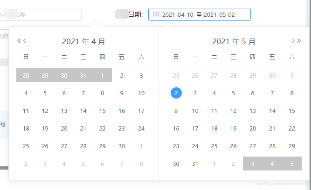This screenshot has height=190, width=311.
Task: Select April 3 in the first week row
Action: (x=141, y=76)
